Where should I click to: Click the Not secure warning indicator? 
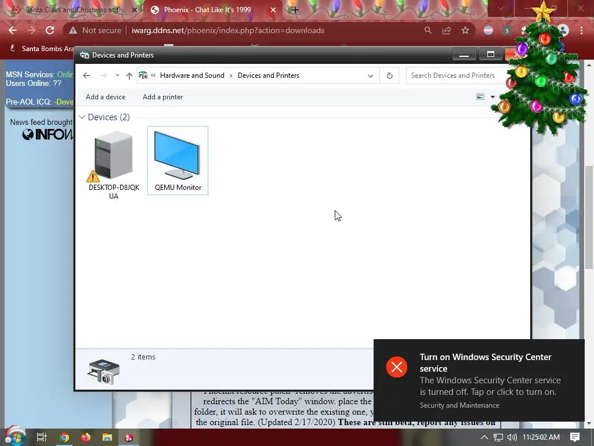(96, 30)
